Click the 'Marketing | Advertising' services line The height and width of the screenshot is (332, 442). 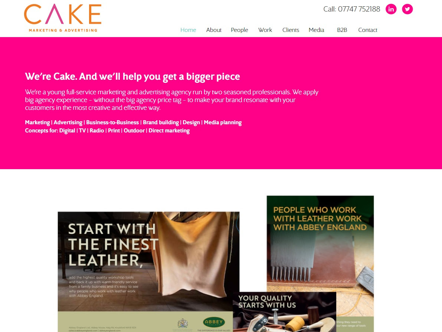[x=133, y=122]
